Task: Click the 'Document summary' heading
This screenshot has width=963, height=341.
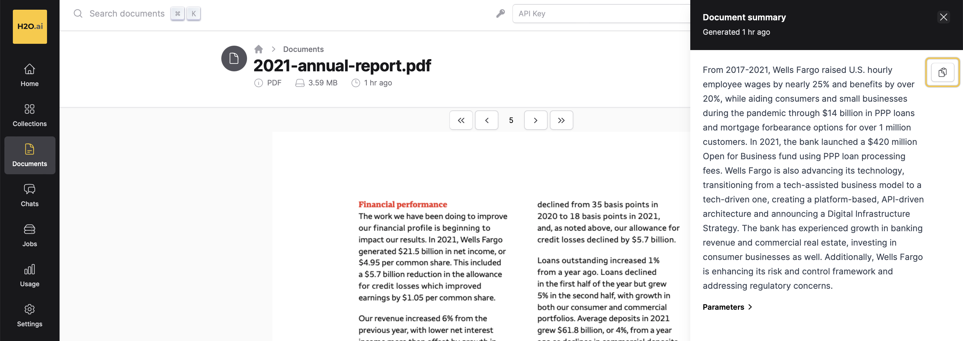Action: click(x=744, y=17)
